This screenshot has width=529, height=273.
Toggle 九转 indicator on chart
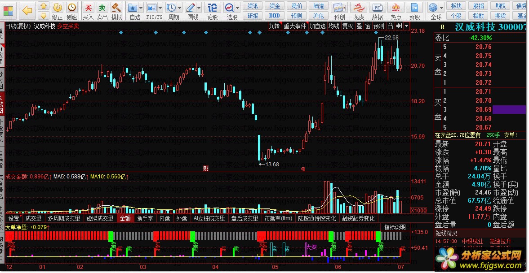point(274,26)
